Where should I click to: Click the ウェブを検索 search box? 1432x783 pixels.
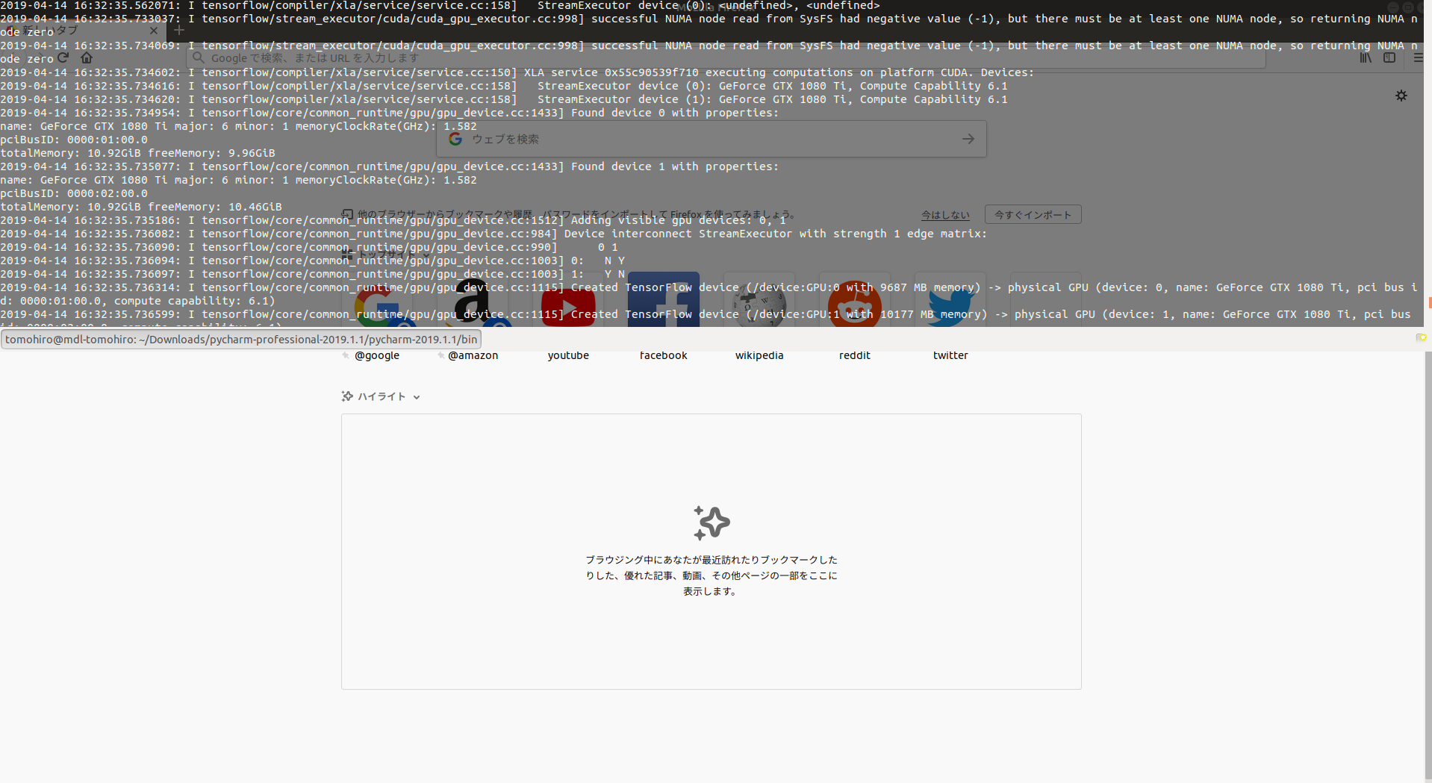click(711, 139)
